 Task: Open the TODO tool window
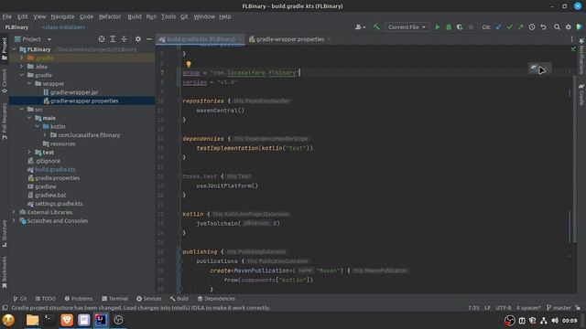click(x=46, y=299)
